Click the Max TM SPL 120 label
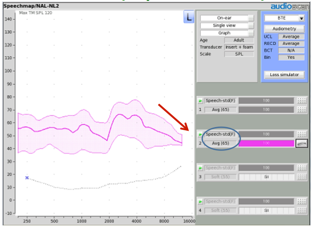Viewport: 314px width, 229px height. tap(36, 13)
